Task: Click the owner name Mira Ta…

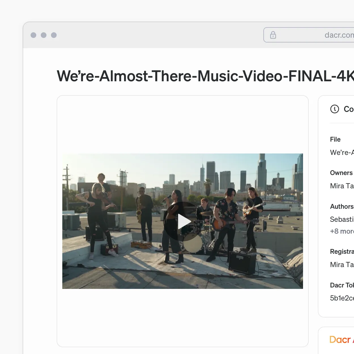Action: coord(342,186)
